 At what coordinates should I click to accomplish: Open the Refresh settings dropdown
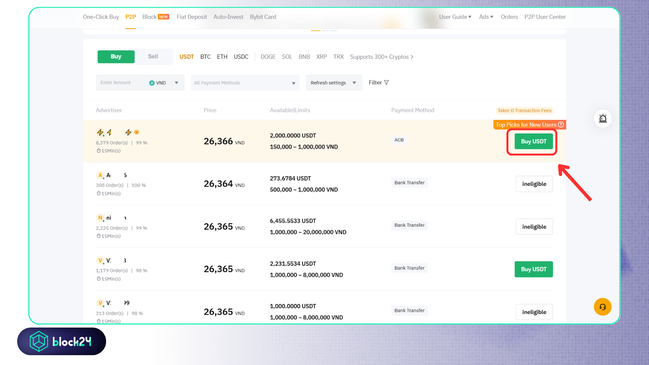point(334,83)
